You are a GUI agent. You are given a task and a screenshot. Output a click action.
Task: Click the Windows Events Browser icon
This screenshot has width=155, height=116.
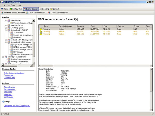coord(2,13)
